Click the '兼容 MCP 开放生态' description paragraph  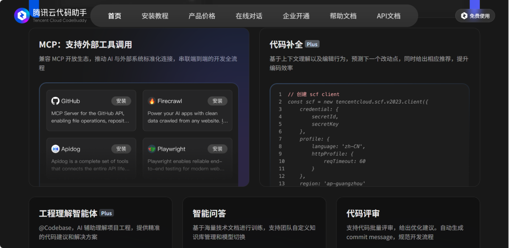click(138, 64)
